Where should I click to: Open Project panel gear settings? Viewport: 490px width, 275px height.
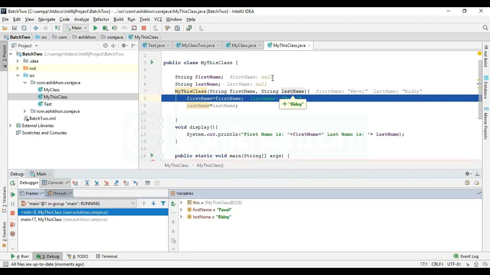click(x=124, y=45)
